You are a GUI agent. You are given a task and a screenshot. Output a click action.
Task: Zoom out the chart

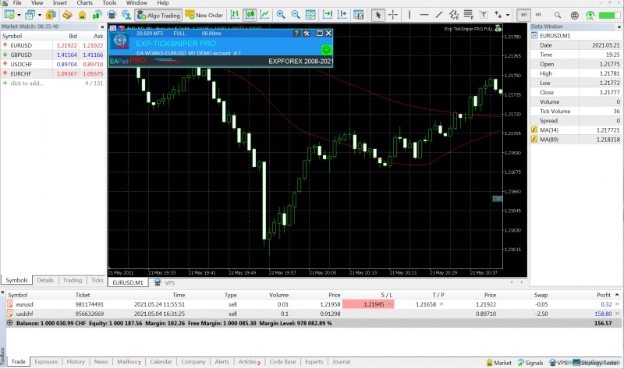[x=296, y=15]
